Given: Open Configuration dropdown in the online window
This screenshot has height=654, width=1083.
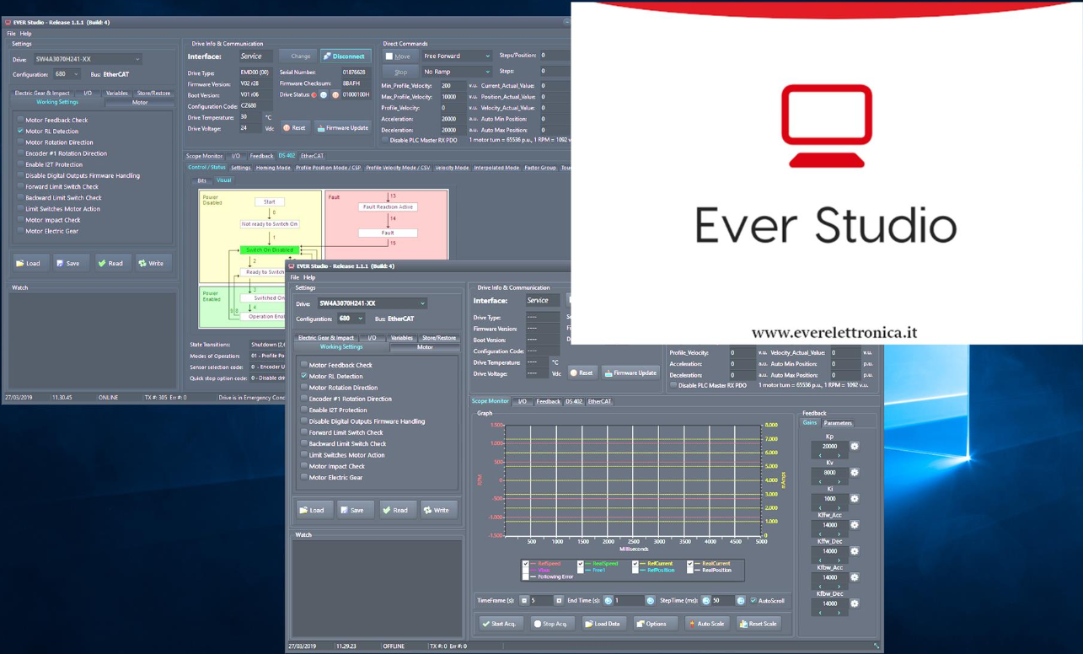Looking at the screenshot, I should click(x=67, y=74).
